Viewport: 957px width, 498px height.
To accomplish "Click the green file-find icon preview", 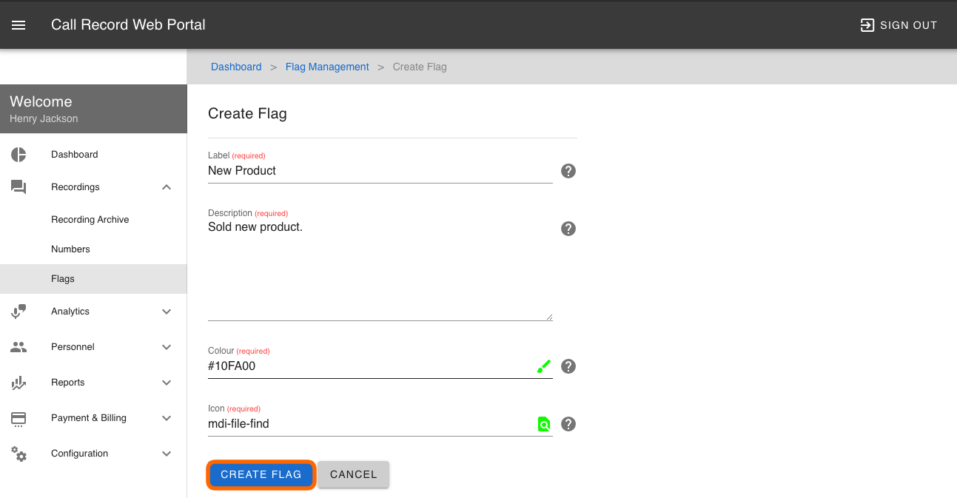I will coord(544,424).
